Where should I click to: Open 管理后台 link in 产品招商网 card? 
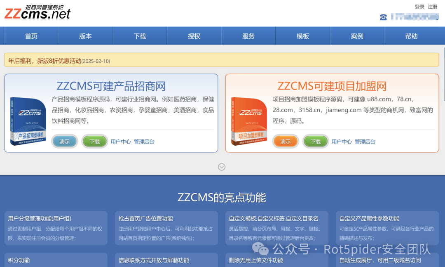point(144,142)
